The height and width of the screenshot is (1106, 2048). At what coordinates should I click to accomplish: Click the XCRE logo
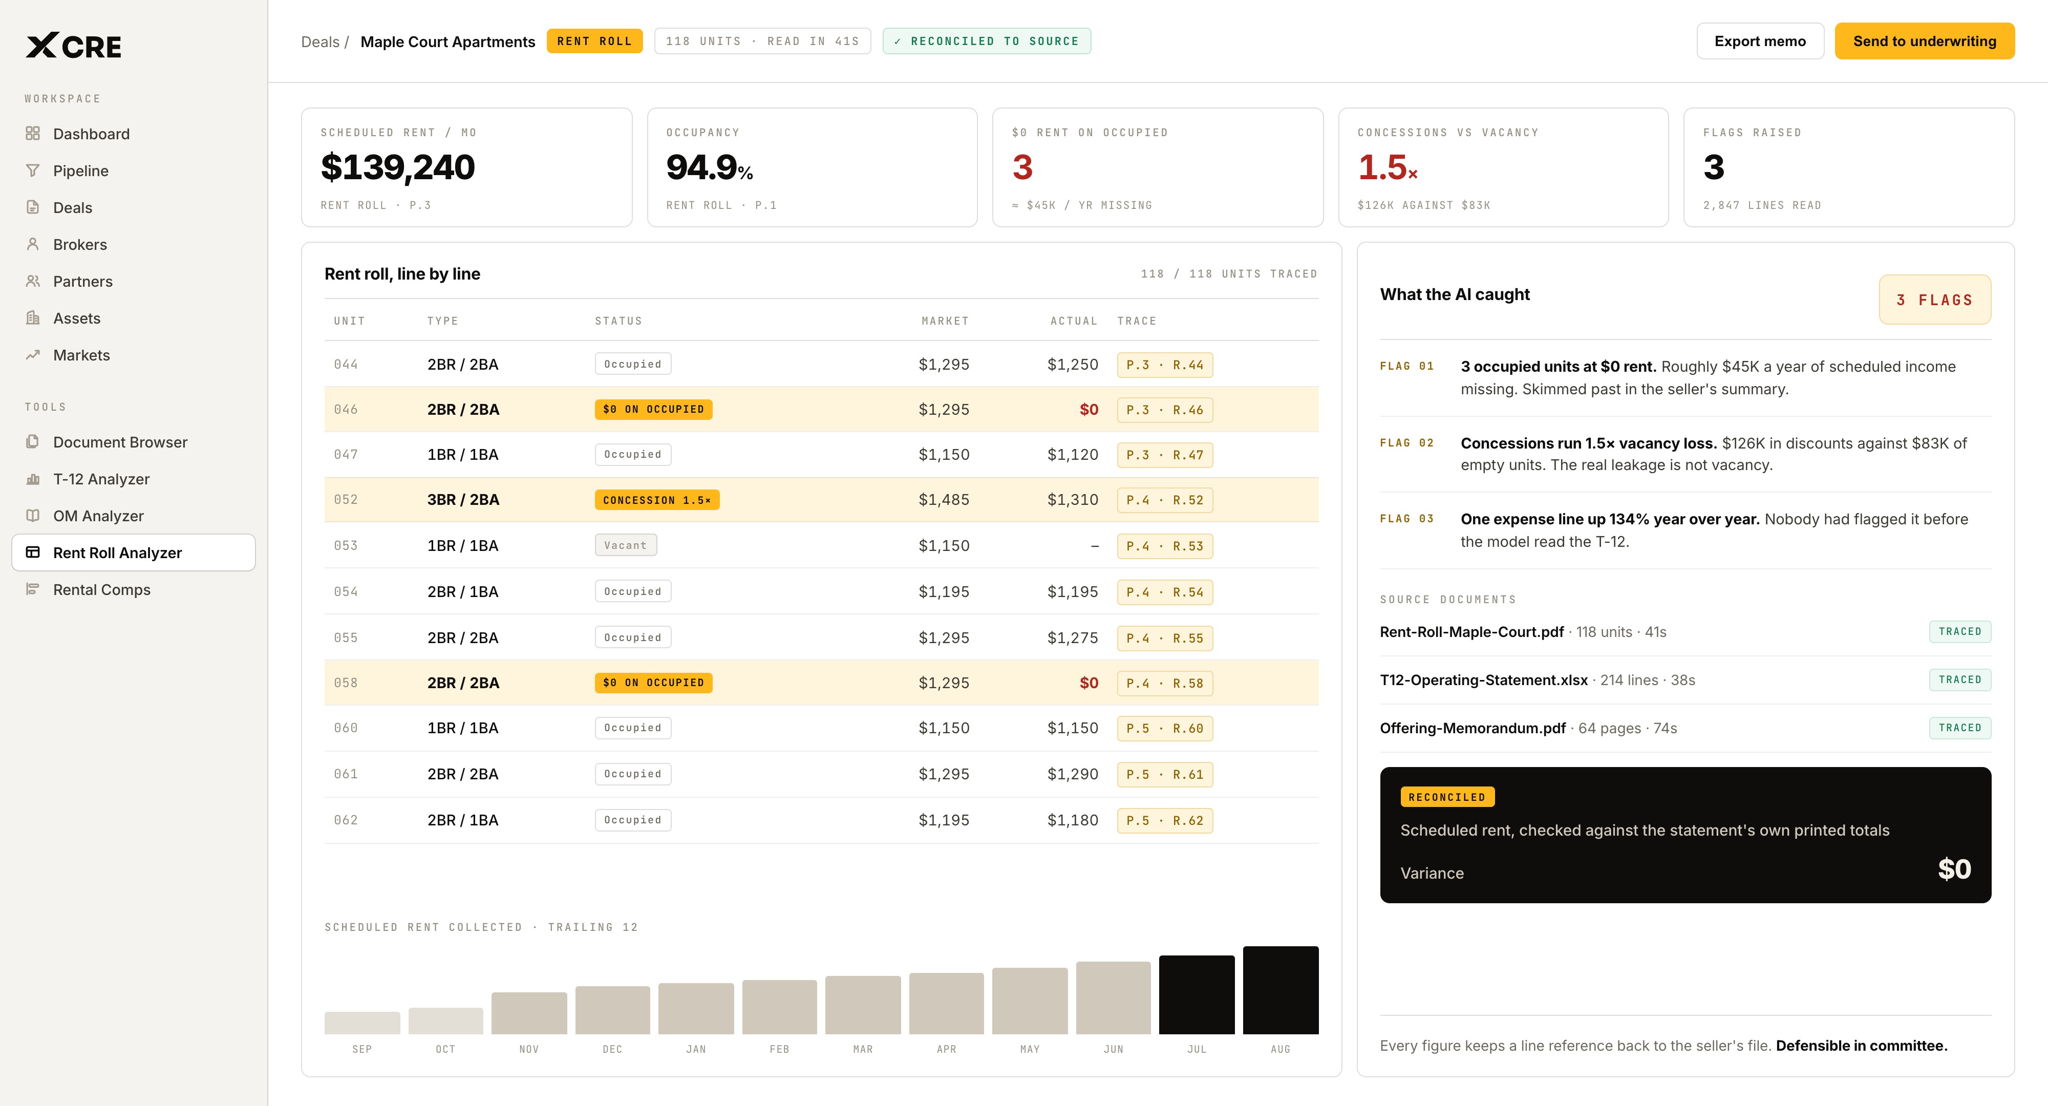pos(73,46)
